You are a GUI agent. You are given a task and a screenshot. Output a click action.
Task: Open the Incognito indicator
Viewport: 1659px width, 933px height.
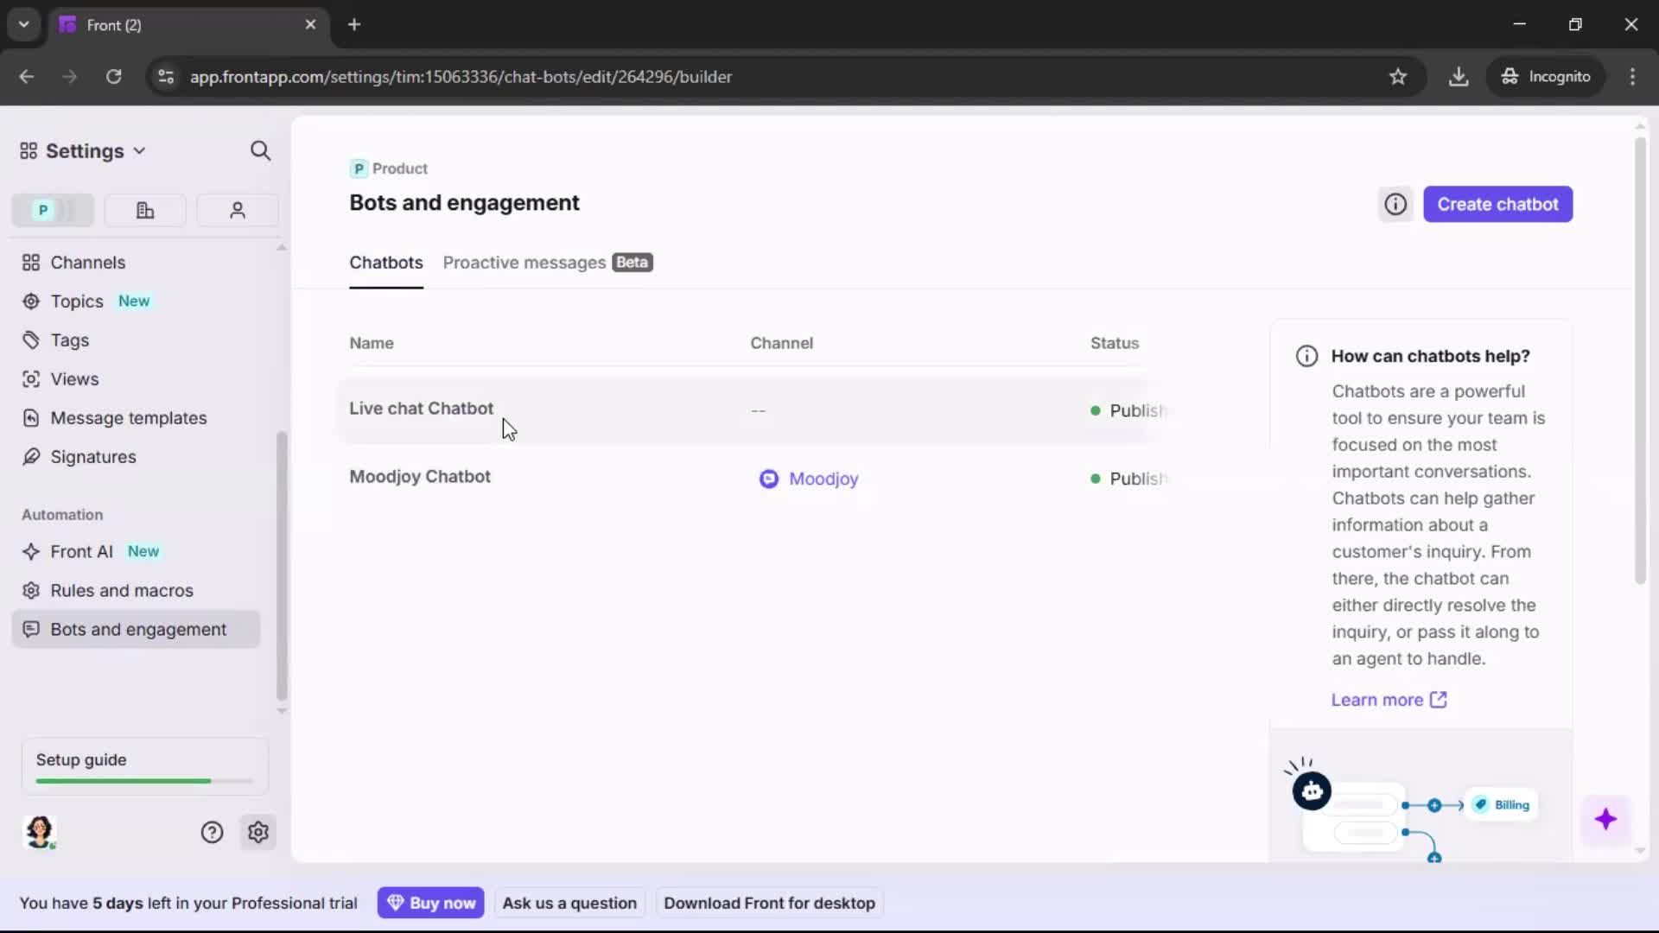coord(1546,76)
